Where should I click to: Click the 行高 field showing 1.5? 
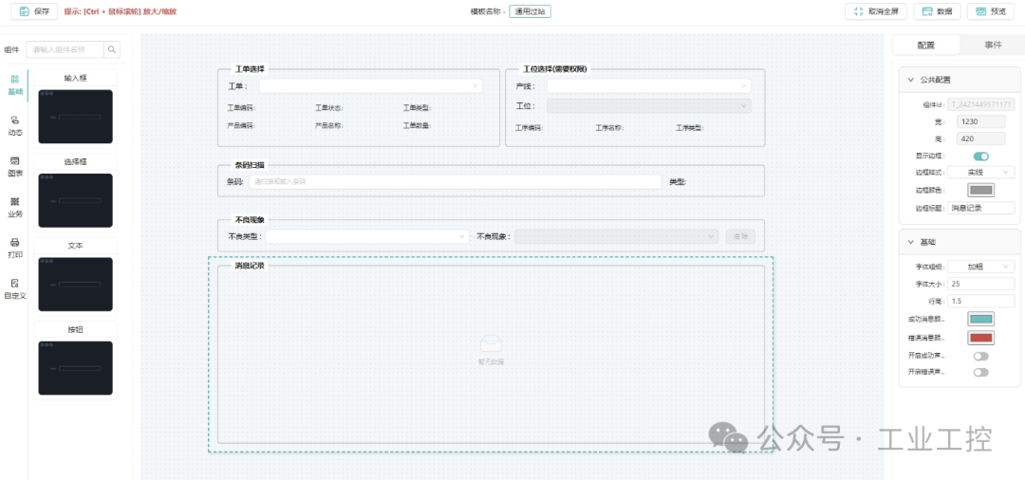coord(981,301)
